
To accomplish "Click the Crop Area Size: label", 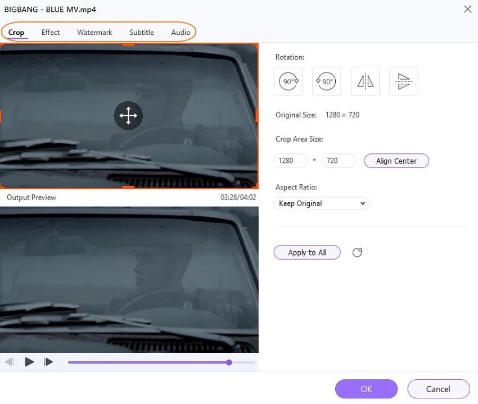I will pyautogui.click(x=299, y=139).
